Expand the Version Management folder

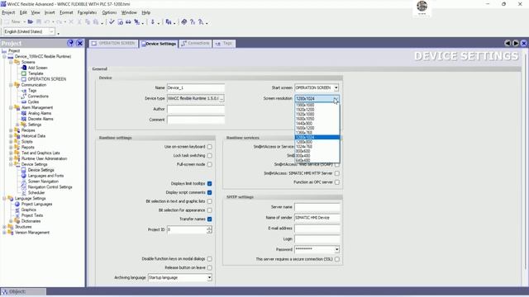pyautogui.click(x=4, y=233)
